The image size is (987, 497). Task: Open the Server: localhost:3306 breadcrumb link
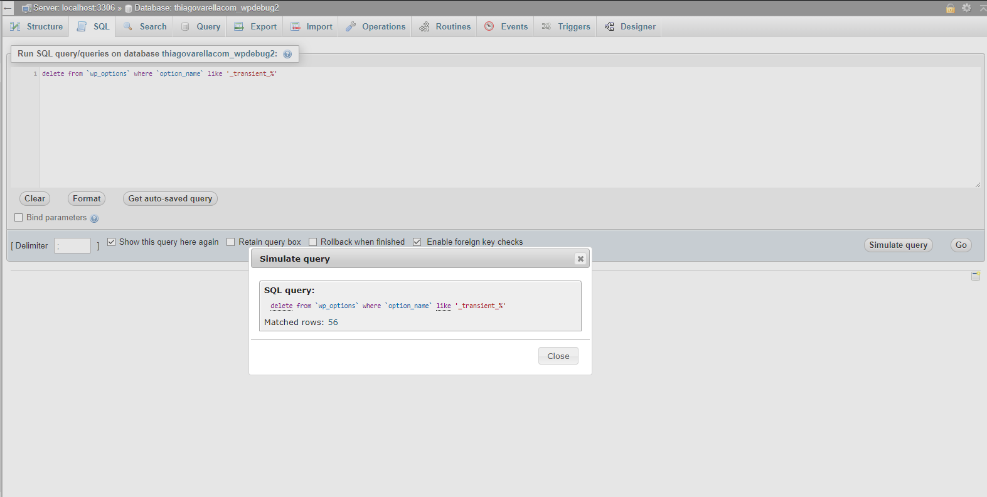click(74, 8)
